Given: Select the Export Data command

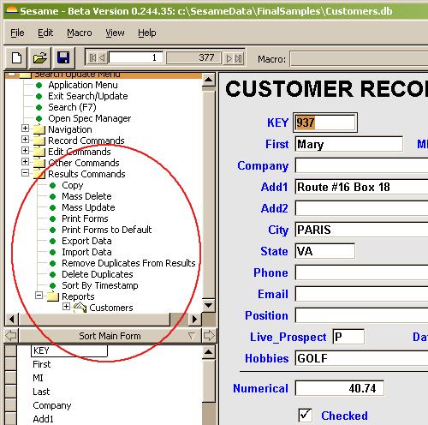Looking at the screenshot, I should click(86, 241).
